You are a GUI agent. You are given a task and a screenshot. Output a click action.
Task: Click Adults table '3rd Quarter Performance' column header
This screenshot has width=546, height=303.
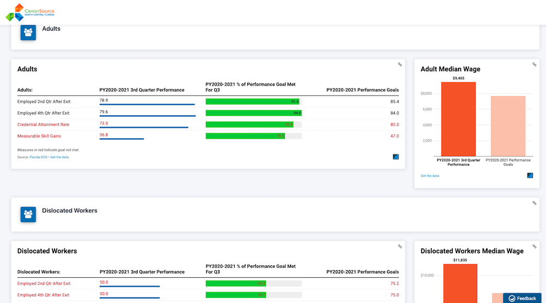click(142, 90)
